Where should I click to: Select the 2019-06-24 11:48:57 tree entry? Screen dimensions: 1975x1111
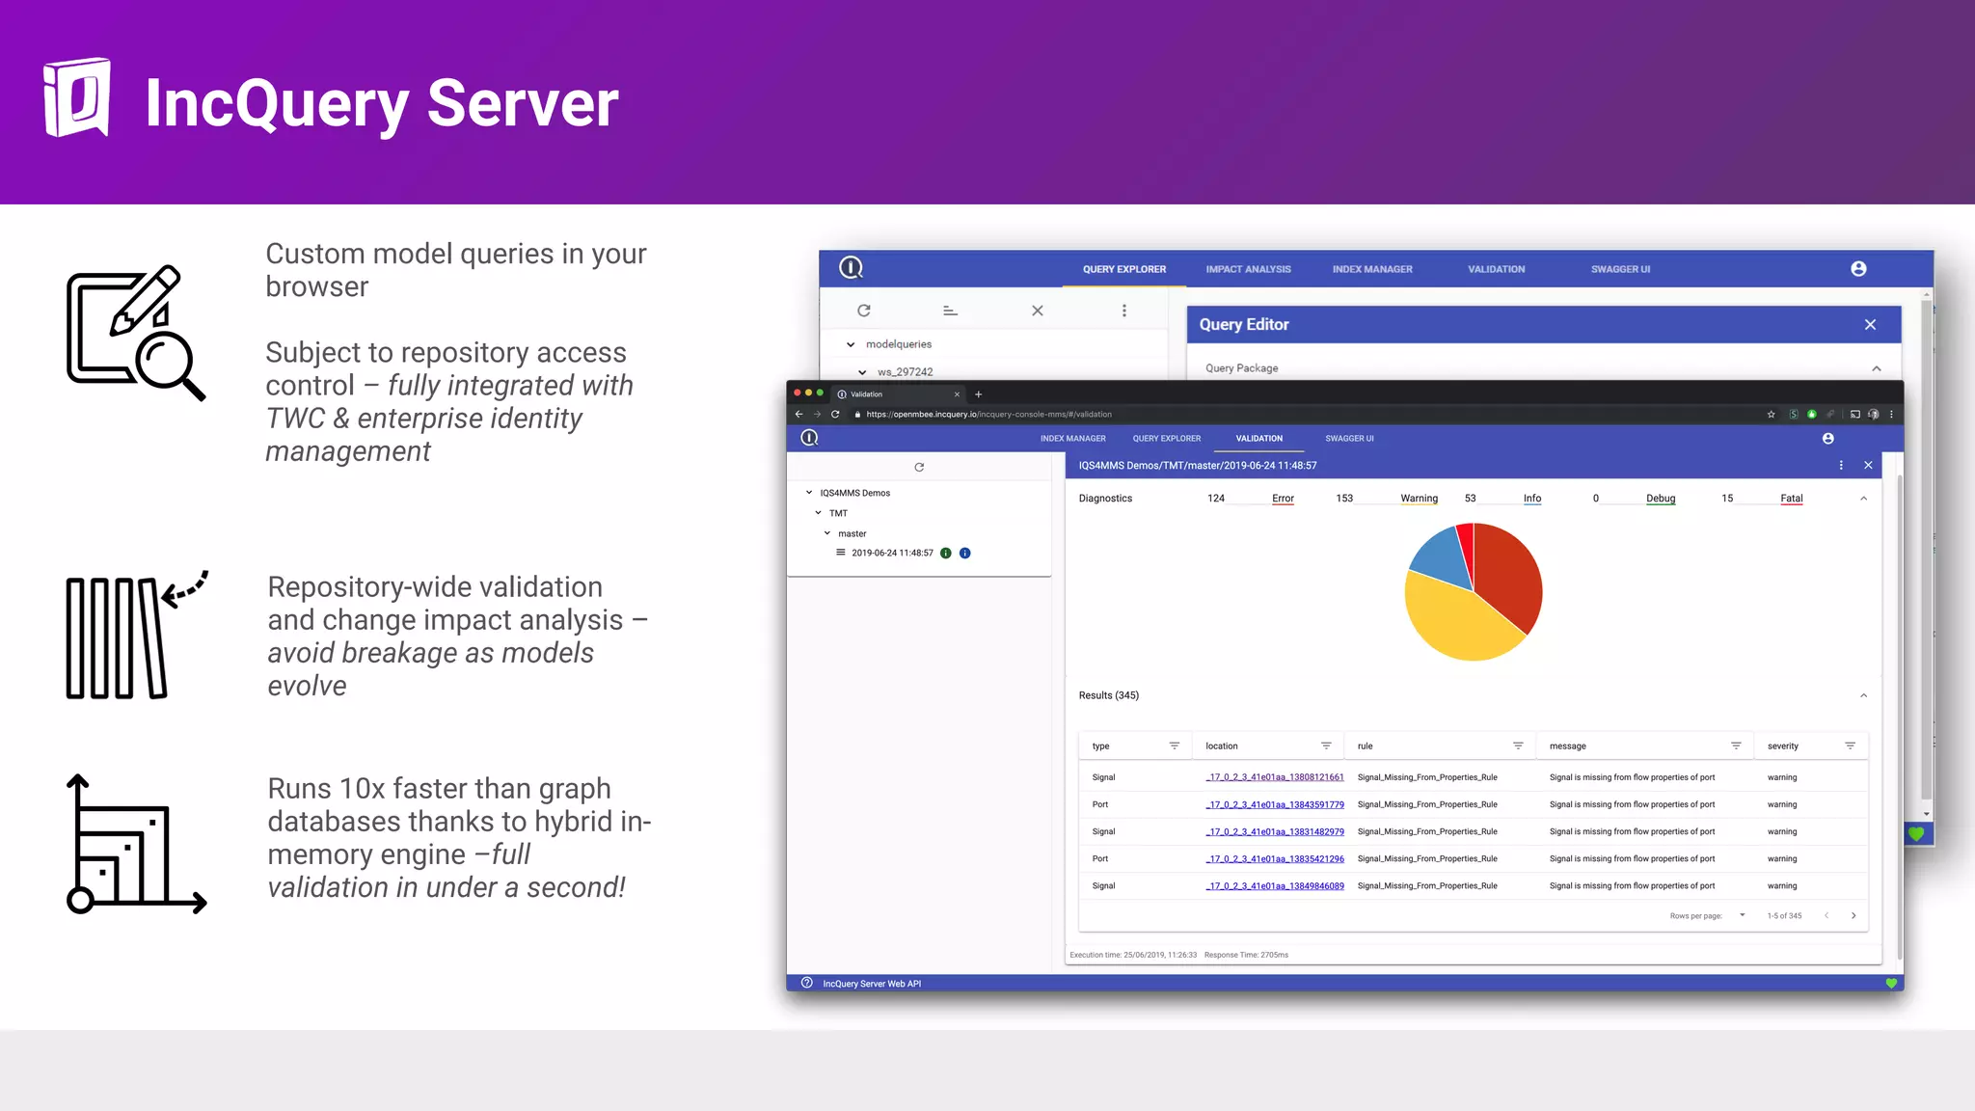[x=892, y=553]
